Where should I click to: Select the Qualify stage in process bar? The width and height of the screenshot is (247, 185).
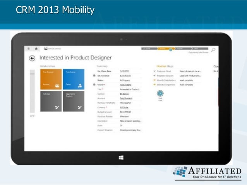click(149, 49)
